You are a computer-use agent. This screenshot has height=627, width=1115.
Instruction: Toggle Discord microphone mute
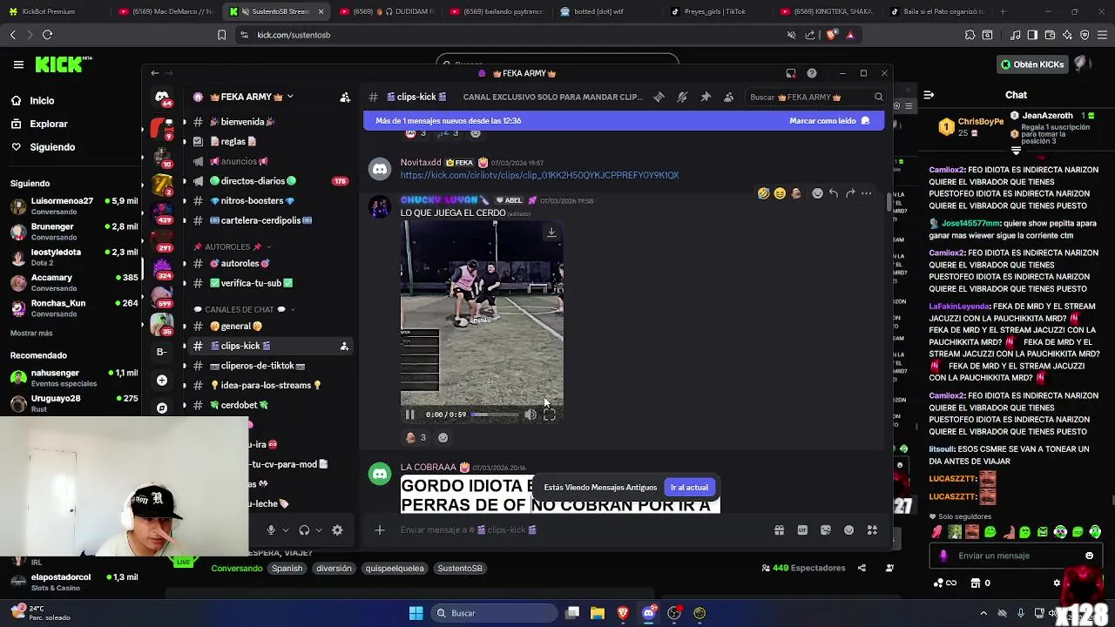tap(271, 529)
